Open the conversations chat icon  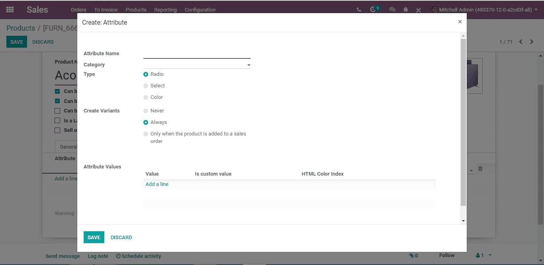392,10
